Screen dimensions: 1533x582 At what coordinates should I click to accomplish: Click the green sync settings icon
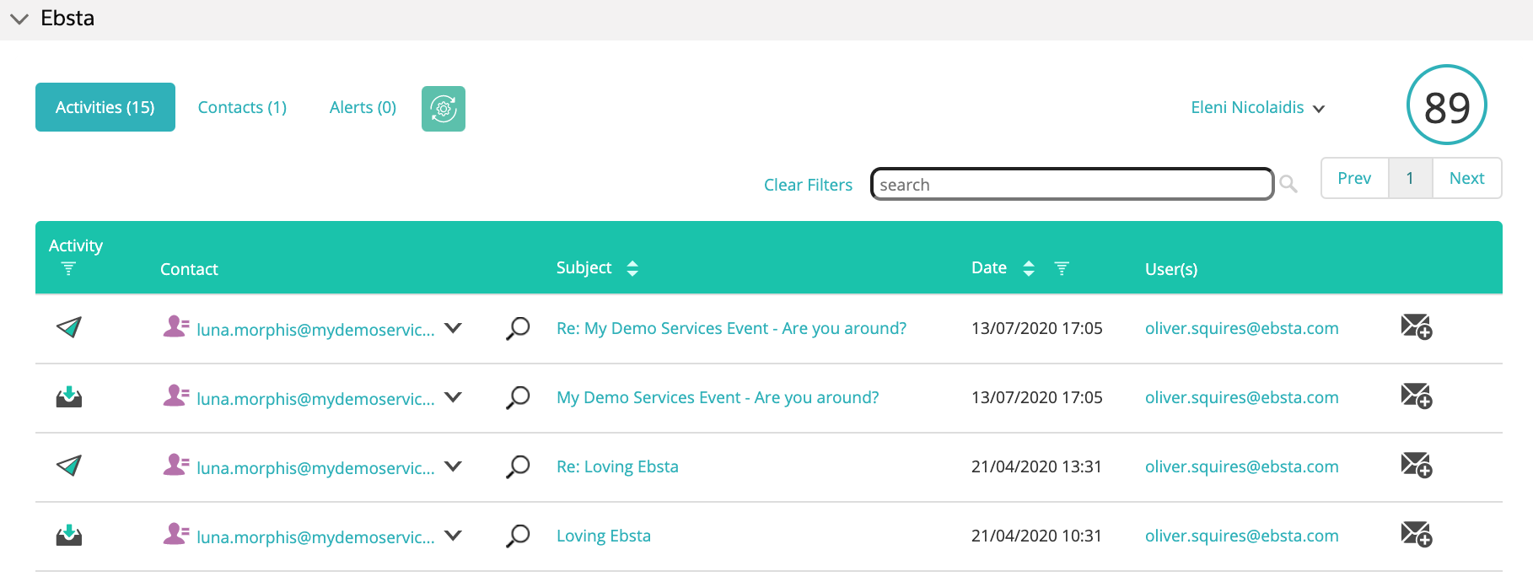(443, 109)
